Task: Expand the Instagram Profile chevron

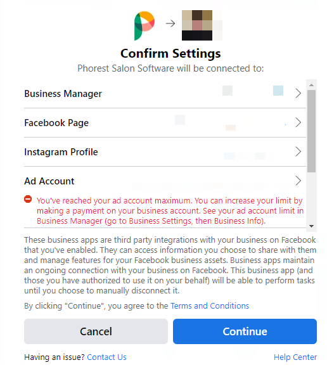Action: click(298, 151)
